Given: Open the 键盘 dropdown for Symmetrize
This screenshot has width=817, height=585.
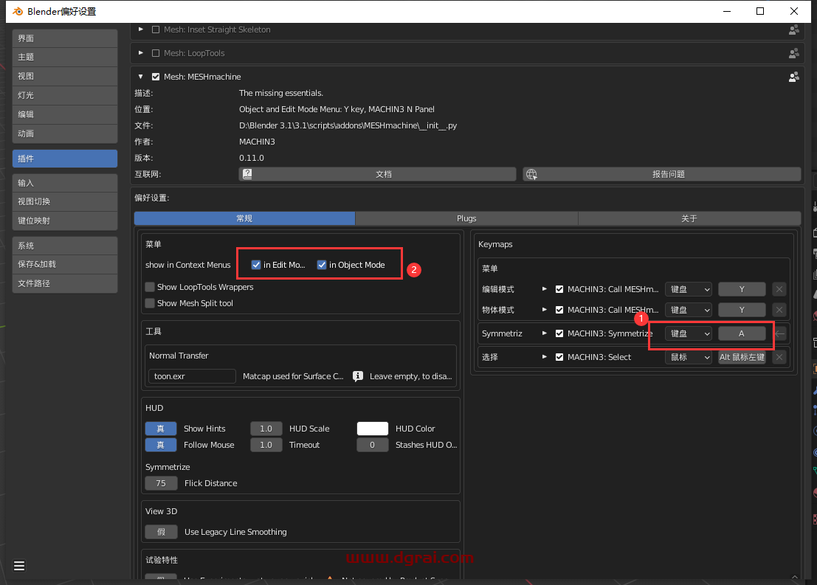Looking at the screenshot, I should point(688,333).
